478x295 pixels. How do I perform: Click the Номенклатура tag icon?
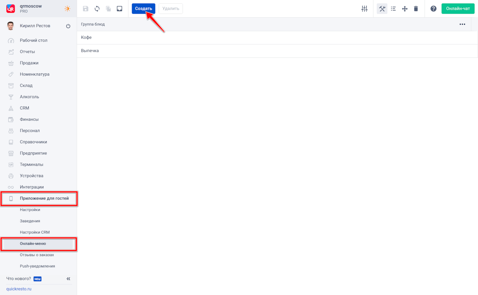[x=11, y=74]
